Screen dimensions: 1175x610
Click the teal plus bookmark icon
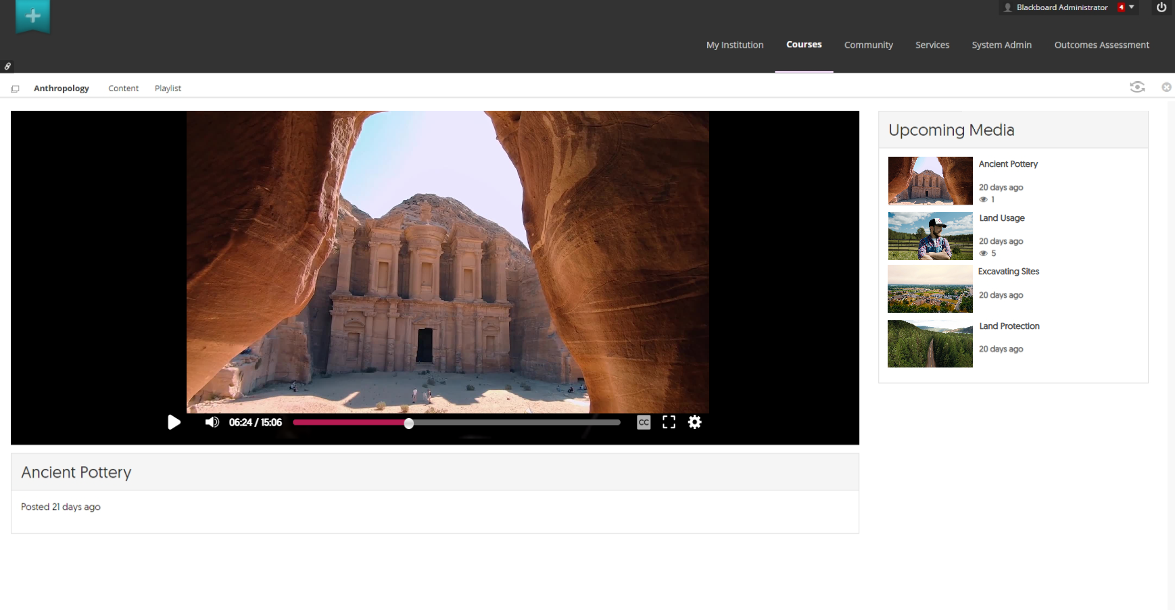[x=32, y=16]
